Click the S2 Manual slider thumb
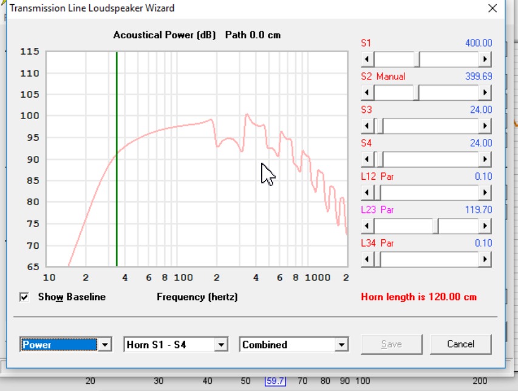 [416, 92]
